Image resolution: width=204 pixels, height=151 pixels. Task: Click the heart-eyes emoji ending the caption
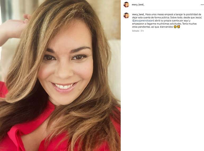[x=179, y=27]
